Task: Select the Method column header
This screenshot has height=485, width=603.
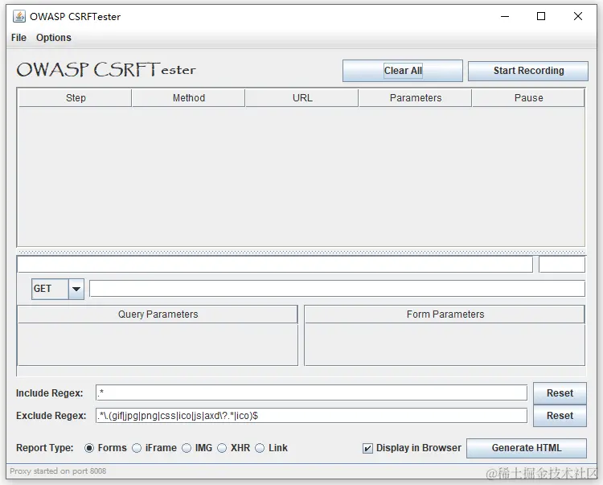Action: [x=188, y=98]
